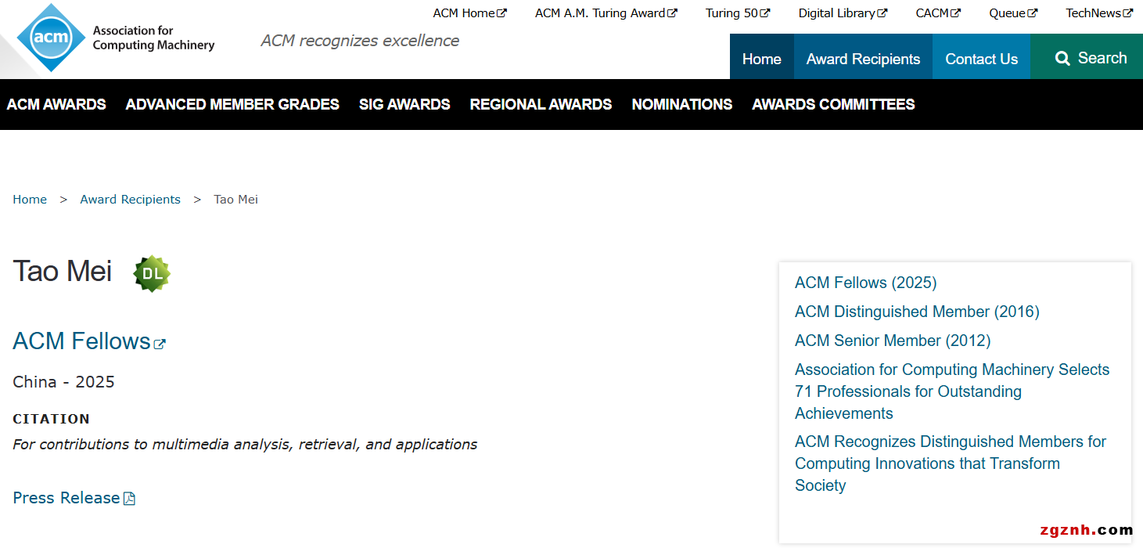Click the PDF icon beside Press Release
The height and width of the screenshot is (548, 1143).
coord(130,499)
